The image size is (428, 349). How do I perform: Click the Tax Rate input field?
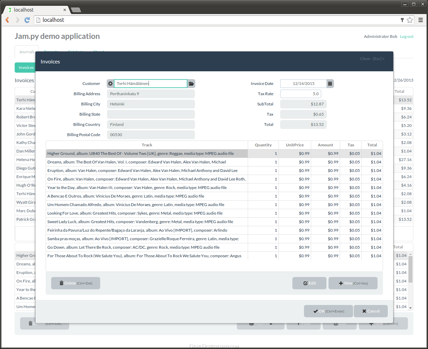[301, 94]
